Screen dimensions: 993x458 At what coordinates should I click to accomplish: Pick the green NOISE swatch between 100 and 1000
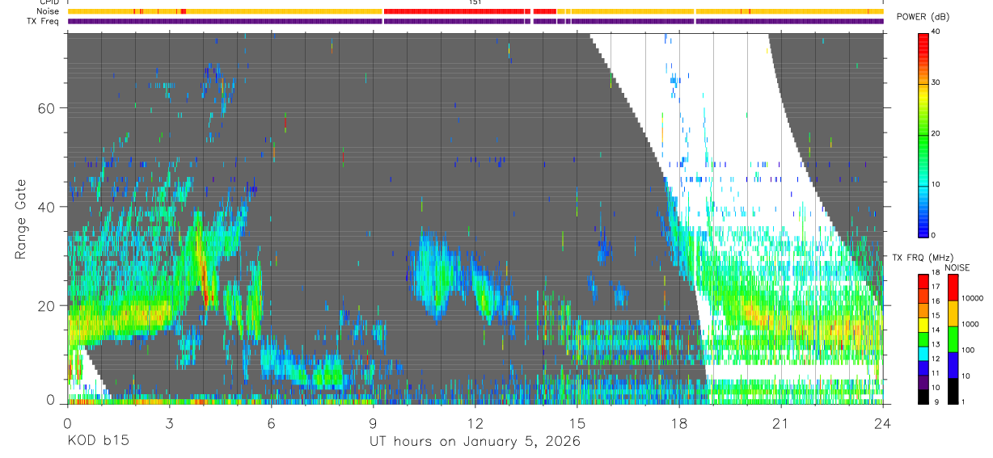(x=953, y=339)
